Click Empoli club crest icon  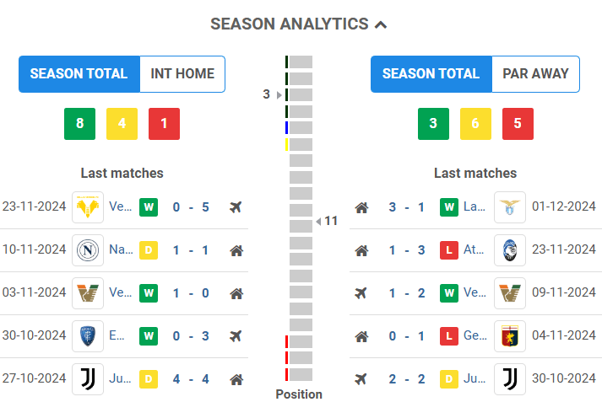(88, 335)
